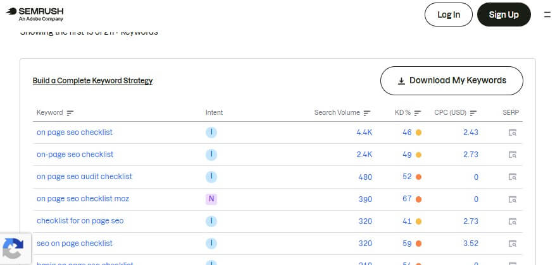This screenshot has height=265, width=555.
Task: Open keyword checklist for on page seo
Action: click(80, 221)
